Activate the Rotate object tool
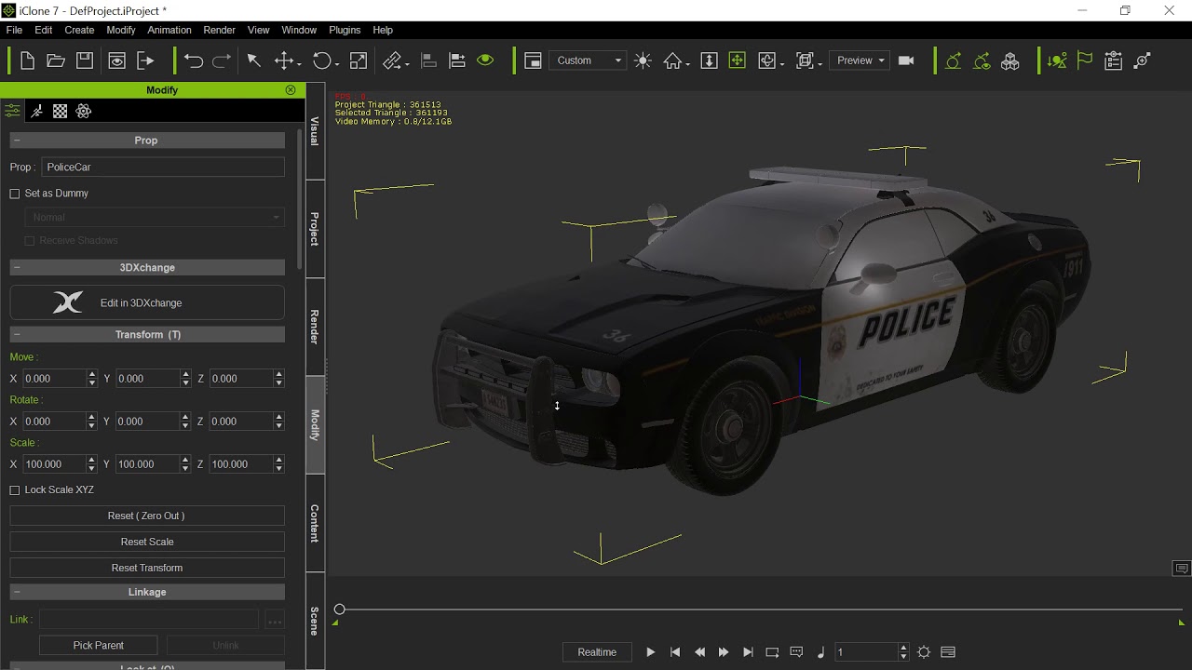The image size is (1192, 670). [321, 60]
